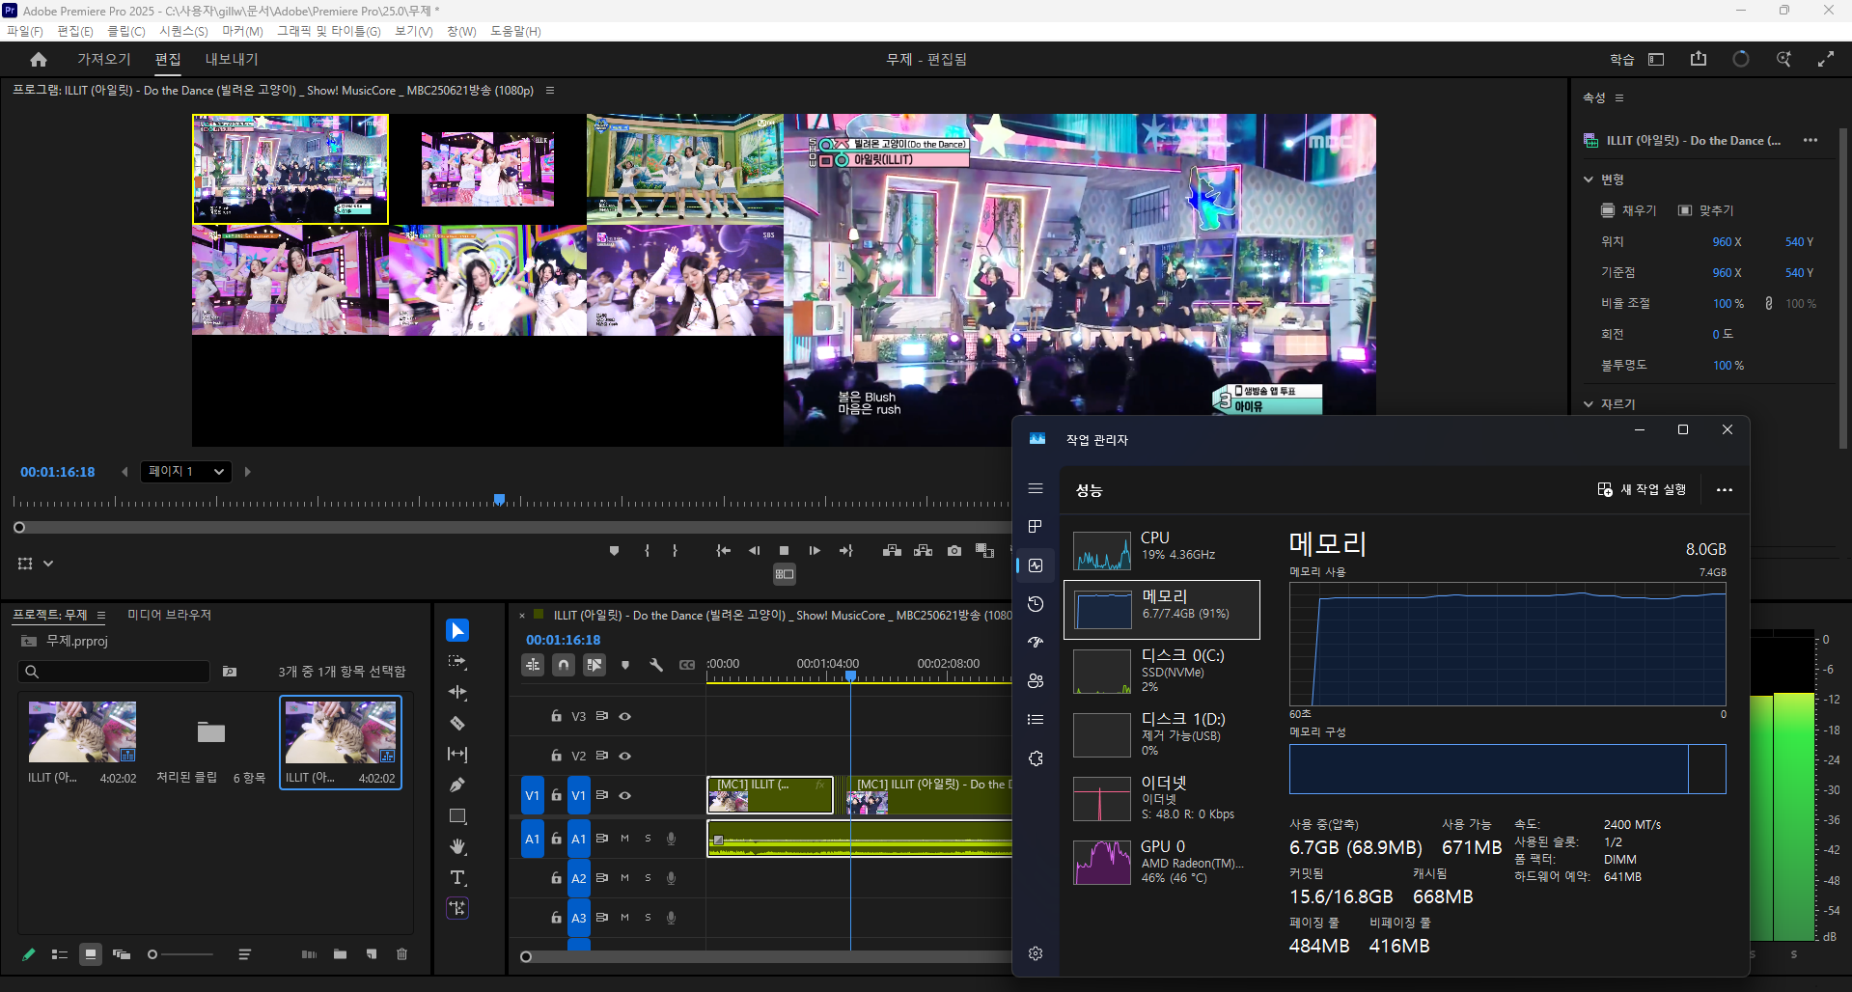Toggle linked selection in timeline
Image resolution: width=1852 pixels, height=992 pixels.
(594, 665)
